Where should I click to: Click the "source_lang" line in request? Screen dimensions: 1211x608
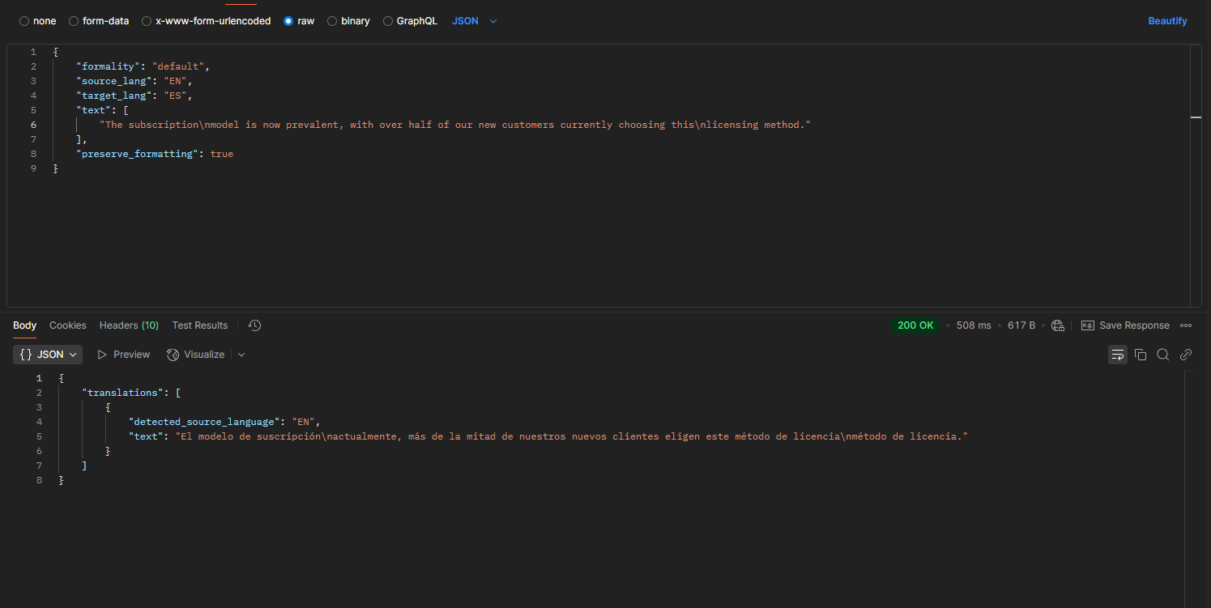point(134,81)
